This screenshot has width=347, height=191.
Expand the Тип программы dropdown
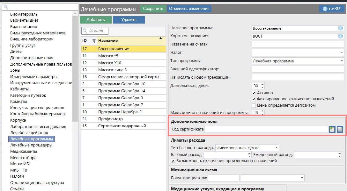coord(342,61)
